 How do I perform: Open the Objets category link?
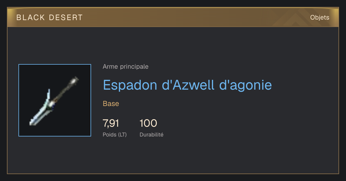point(319,18)
